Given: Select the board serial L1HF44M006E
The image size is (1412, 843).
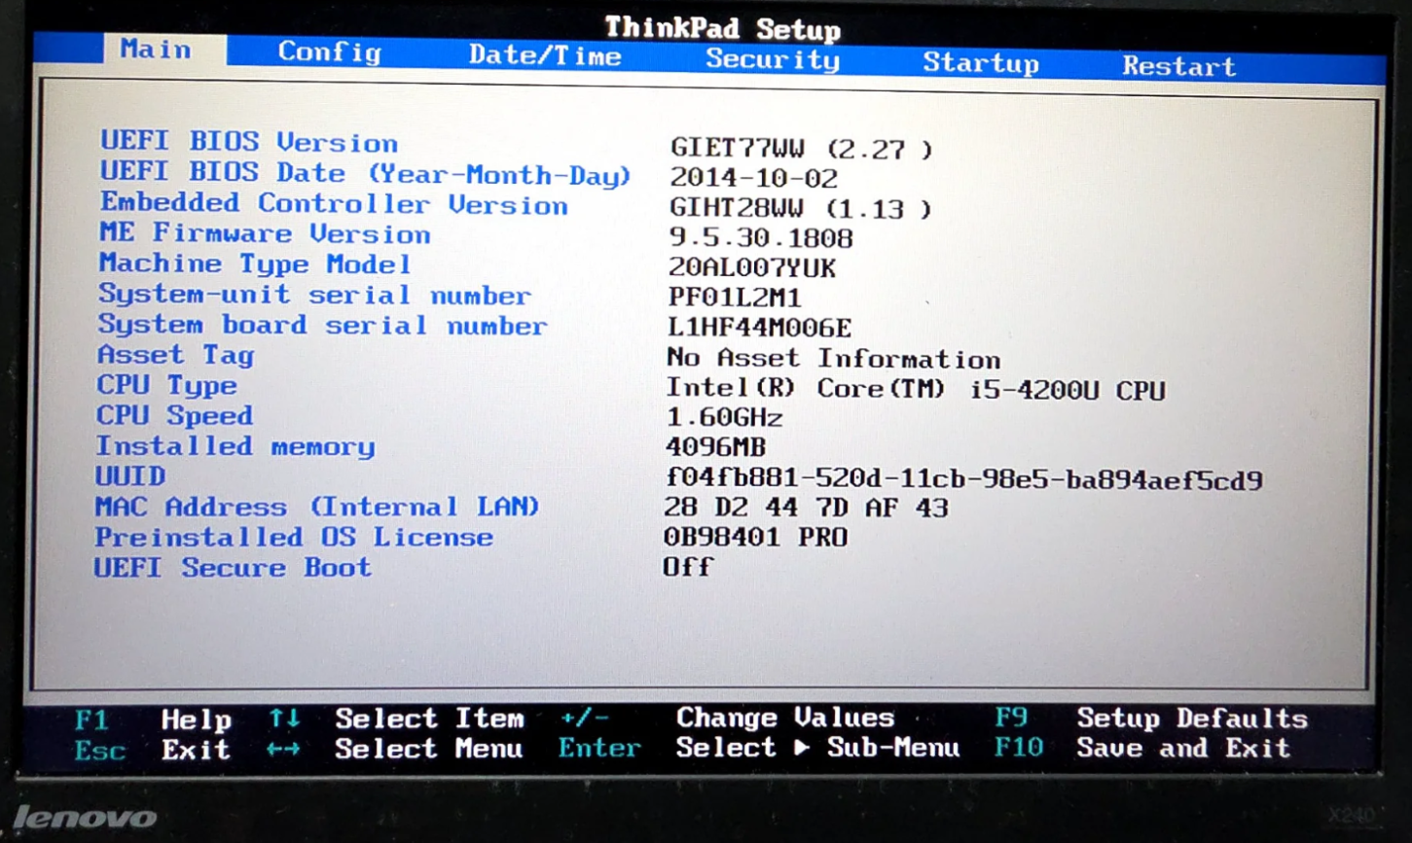Looking at the screenshot, I should click(x=760, y=329).
